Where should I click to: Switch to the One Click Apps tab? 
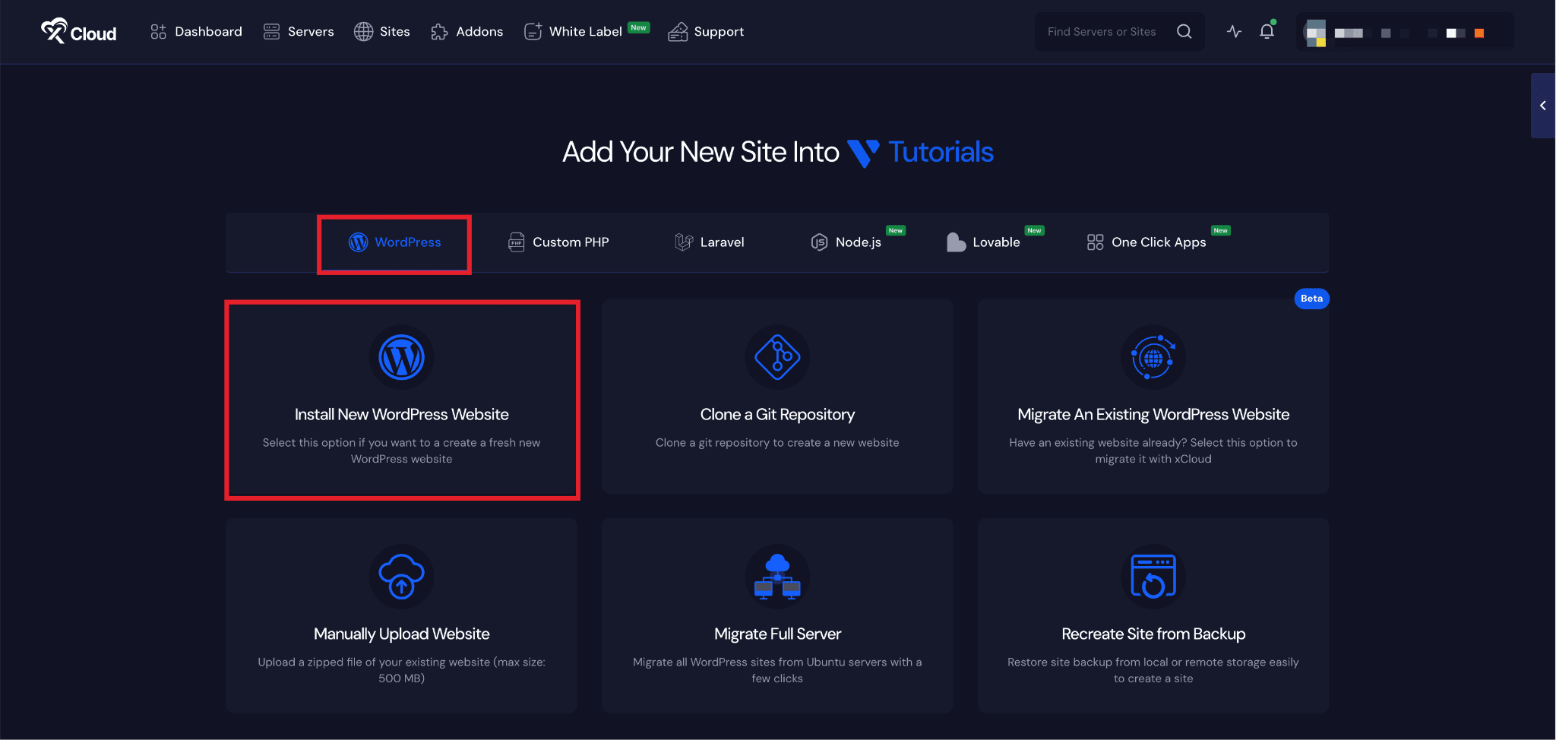1146,242
